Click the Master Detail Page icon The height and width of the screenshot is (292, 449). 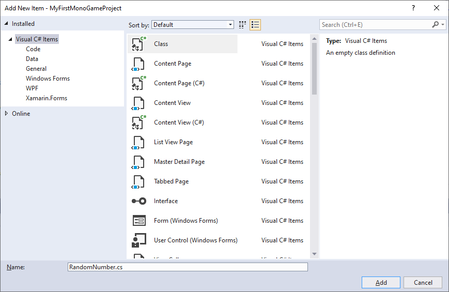coord(138,162)
